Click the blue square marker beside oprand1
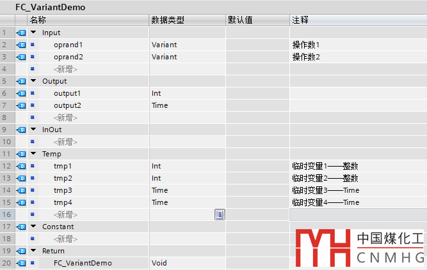 tap(33, 45)
